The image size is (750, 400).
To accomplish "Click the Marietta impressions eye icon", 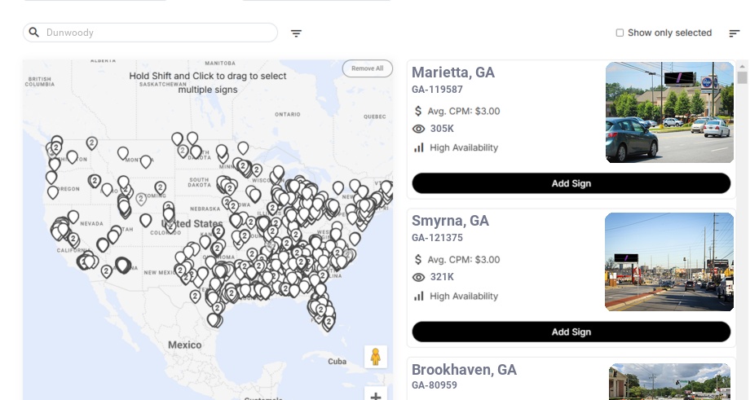I will 419,129.
